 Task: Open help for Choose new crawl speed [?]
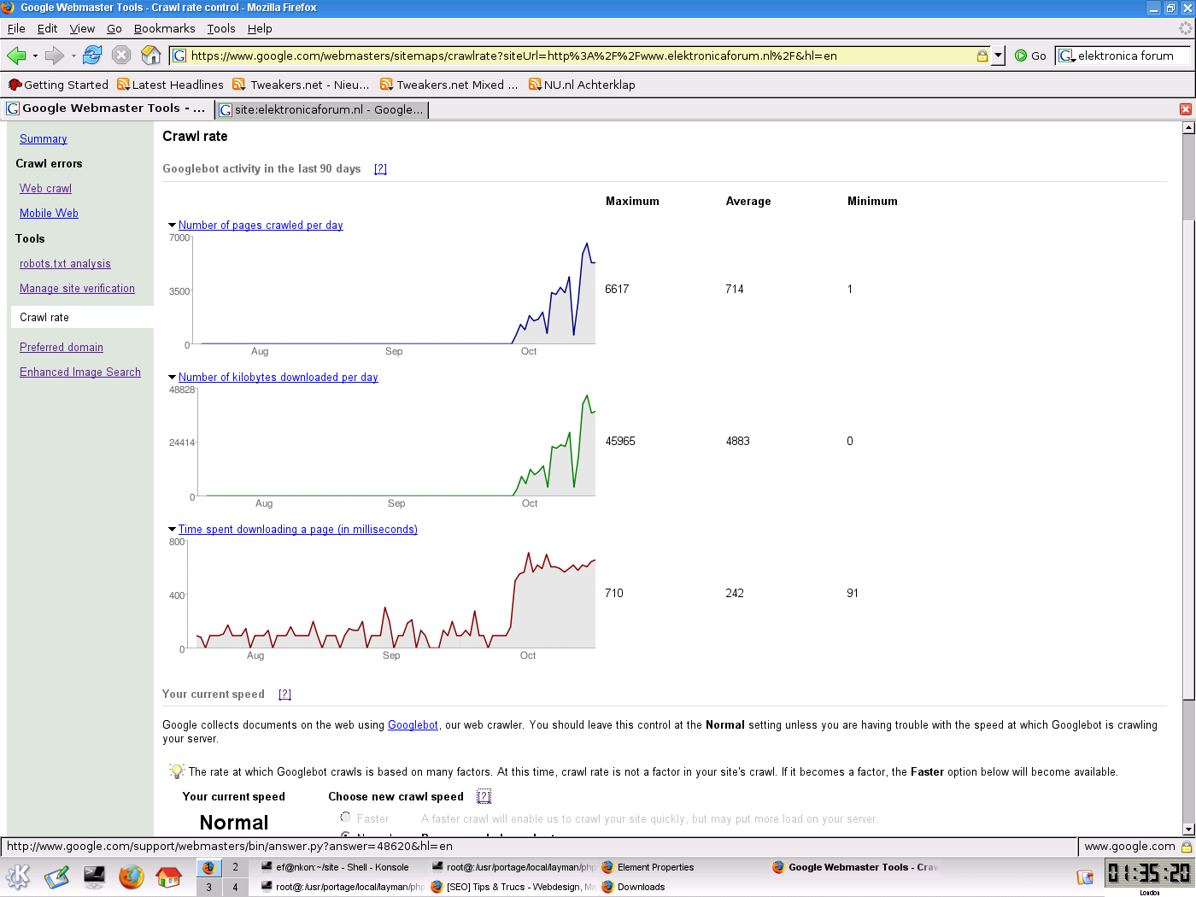(484, 797)
